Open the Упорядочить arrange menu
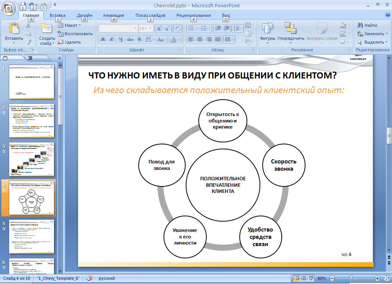 tap(291, 33)
